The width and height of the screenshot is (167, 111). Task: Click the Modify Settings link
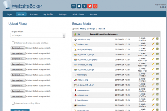[87, 29]
